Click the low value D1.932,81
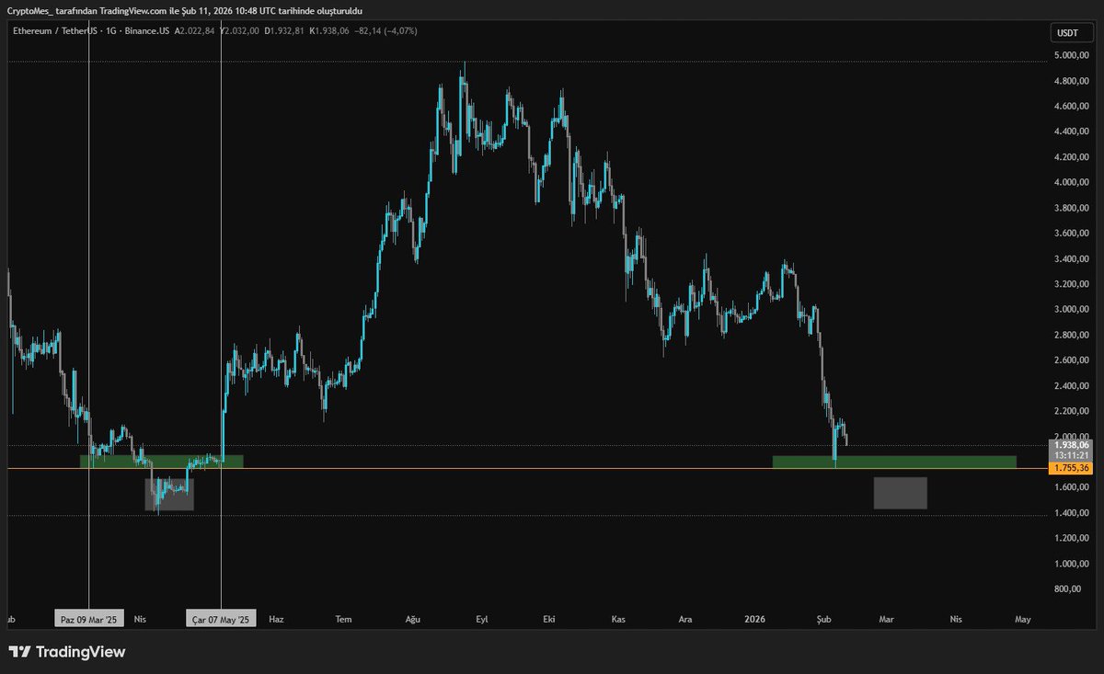Viewport: 1104px width, 674px height. point(285,31)
